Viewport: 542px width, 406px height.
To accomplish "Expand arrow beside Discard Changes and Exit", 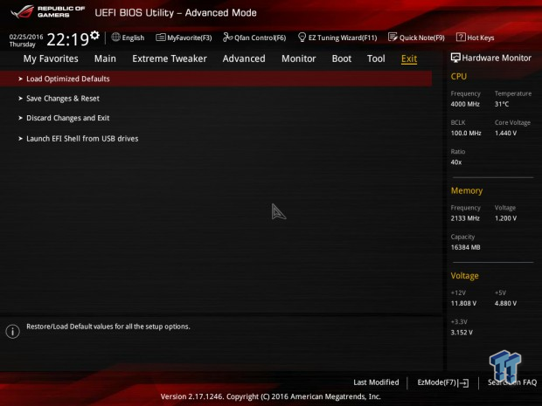I will [20, 118].
